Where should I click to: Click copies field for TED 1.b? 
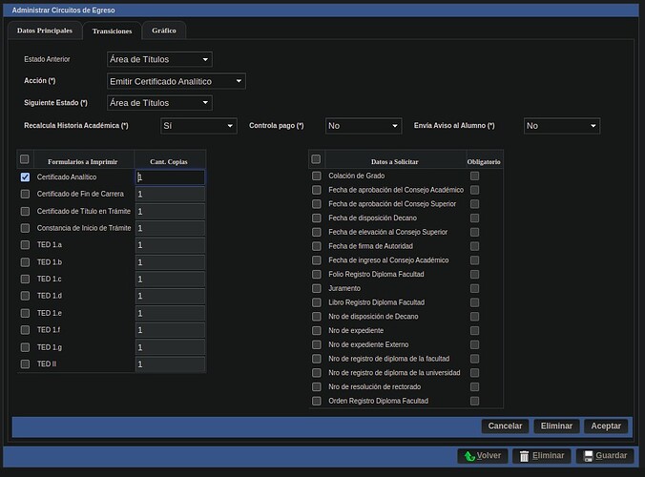point(170,262)
